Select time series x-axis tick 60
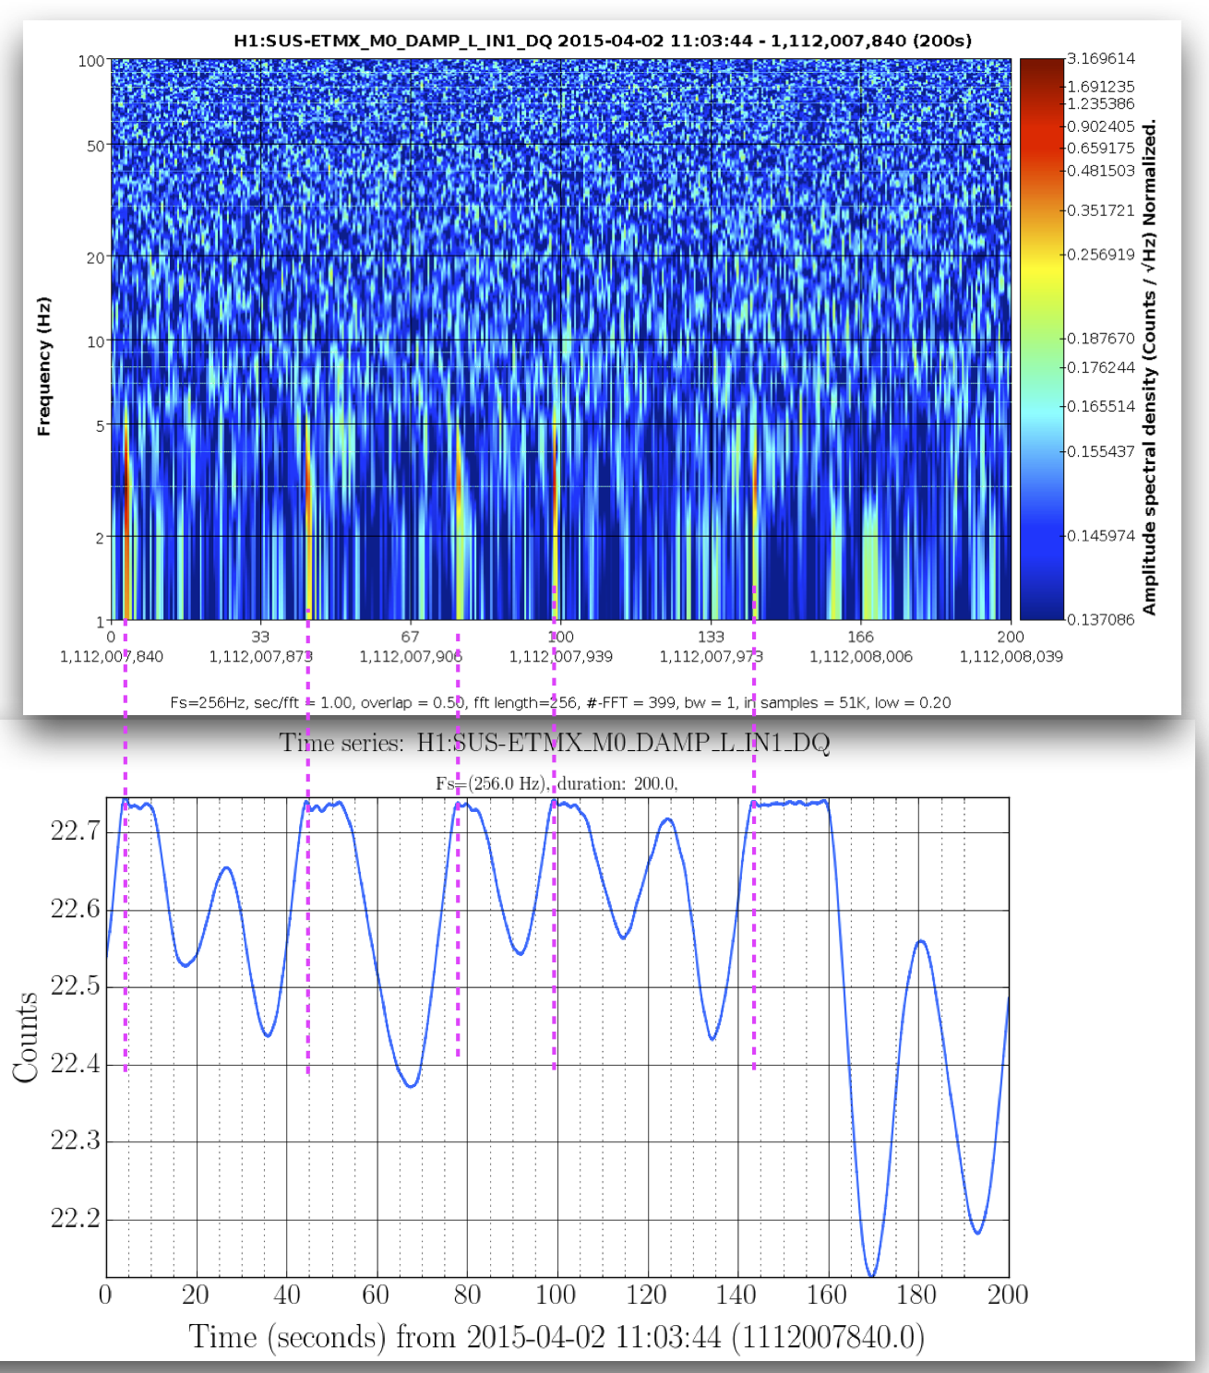 376,1295
